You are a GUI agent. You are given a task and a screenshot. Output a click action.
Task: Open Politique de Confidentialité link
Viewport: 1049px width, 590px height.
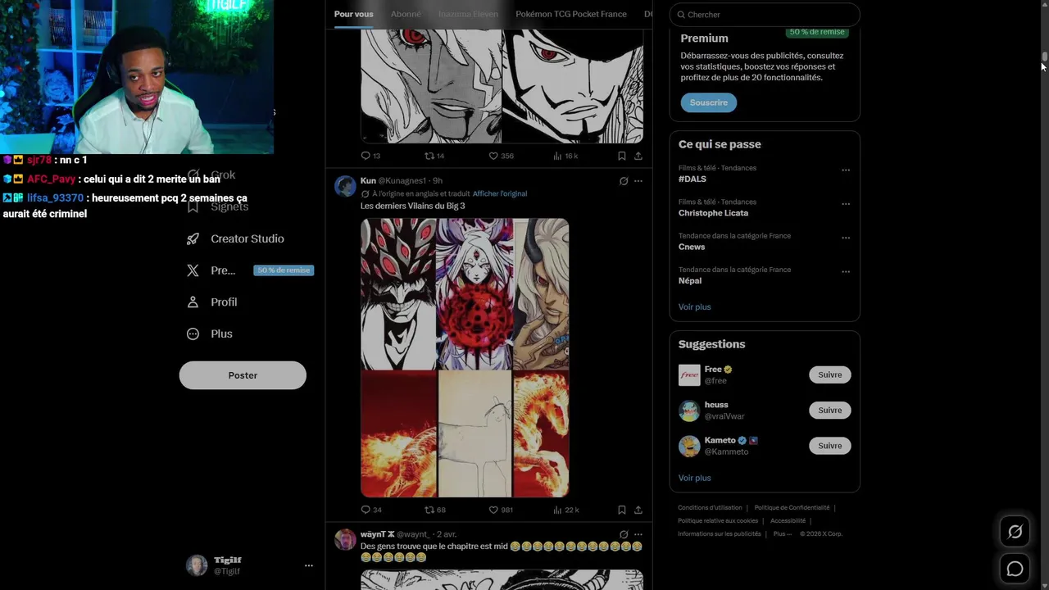792,508
